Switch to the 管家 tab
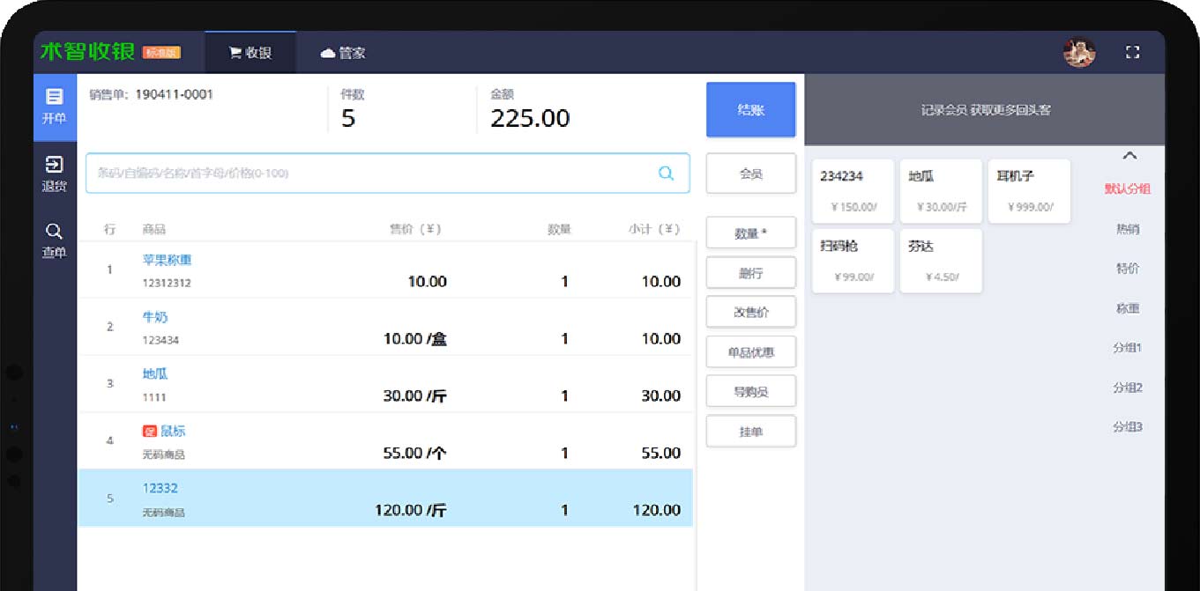1200x591 pixels. (343, 53)
